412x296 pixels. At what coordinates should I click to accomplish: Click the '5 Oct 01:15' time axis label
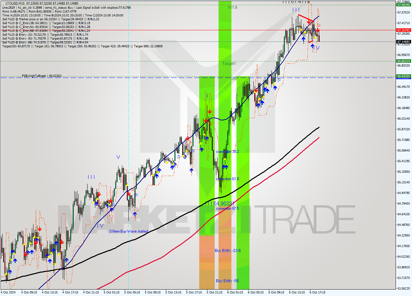pos(112,292)
